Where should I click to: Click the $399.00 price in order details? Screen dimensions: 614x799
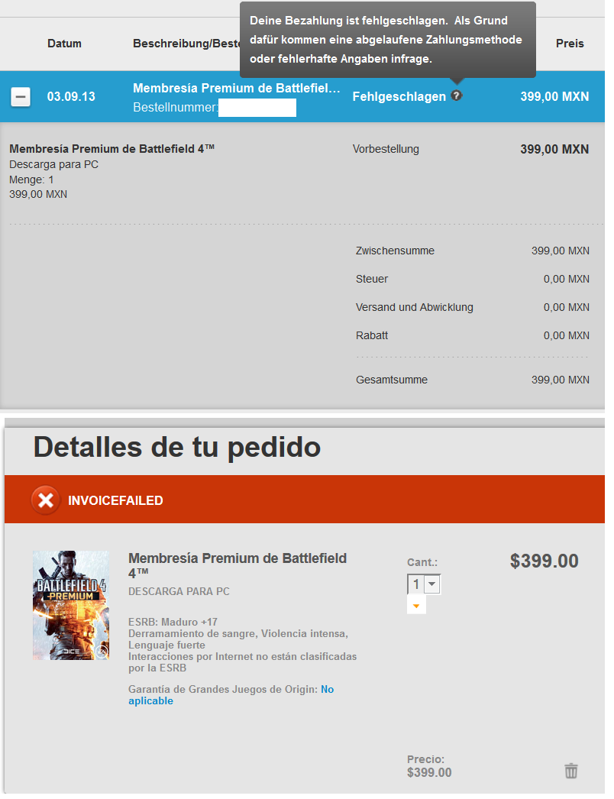tap(545, 561)
